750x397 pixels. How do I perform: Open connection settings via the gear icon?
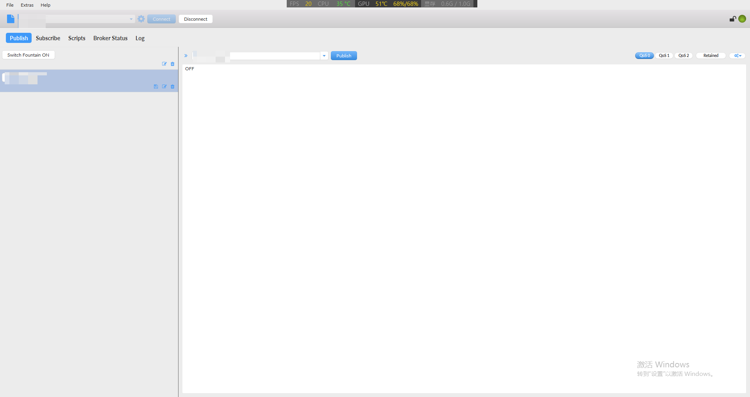[141, 19]
